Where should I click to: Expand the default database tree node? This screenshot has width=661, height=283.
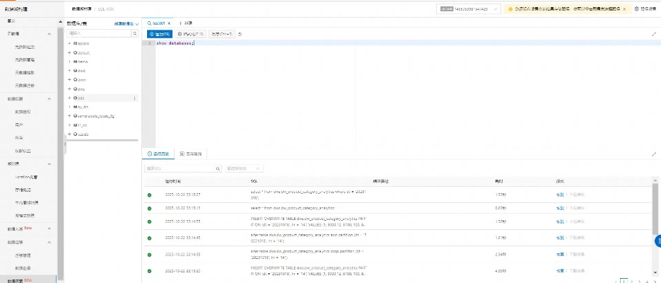pos(69,52)
